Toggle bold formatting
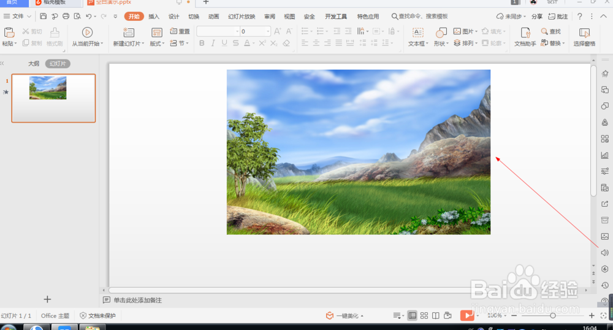 point(202,43)
